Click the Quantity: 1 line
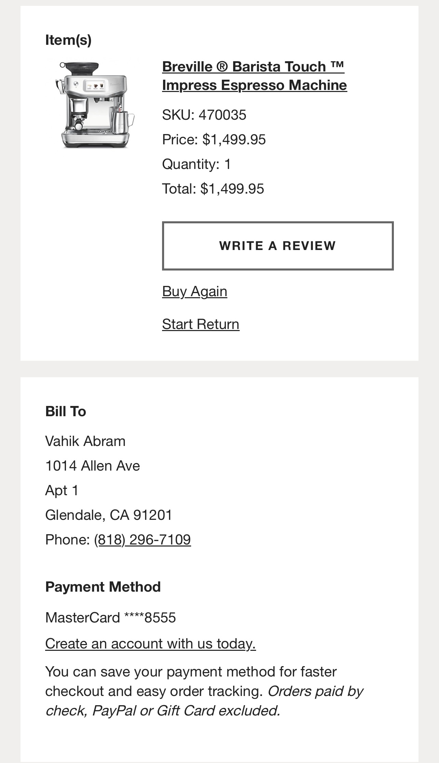The width and height of the screenshot is (439, 763). 197,164
